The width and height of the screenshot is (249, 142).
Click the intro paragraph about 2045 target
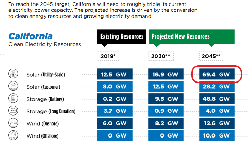[103, 10]
